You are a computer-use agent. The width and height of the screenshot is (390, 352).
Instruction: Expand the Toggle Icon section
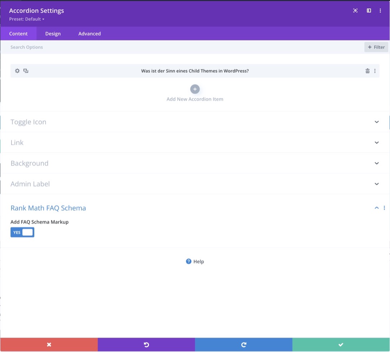coord(377,122)
